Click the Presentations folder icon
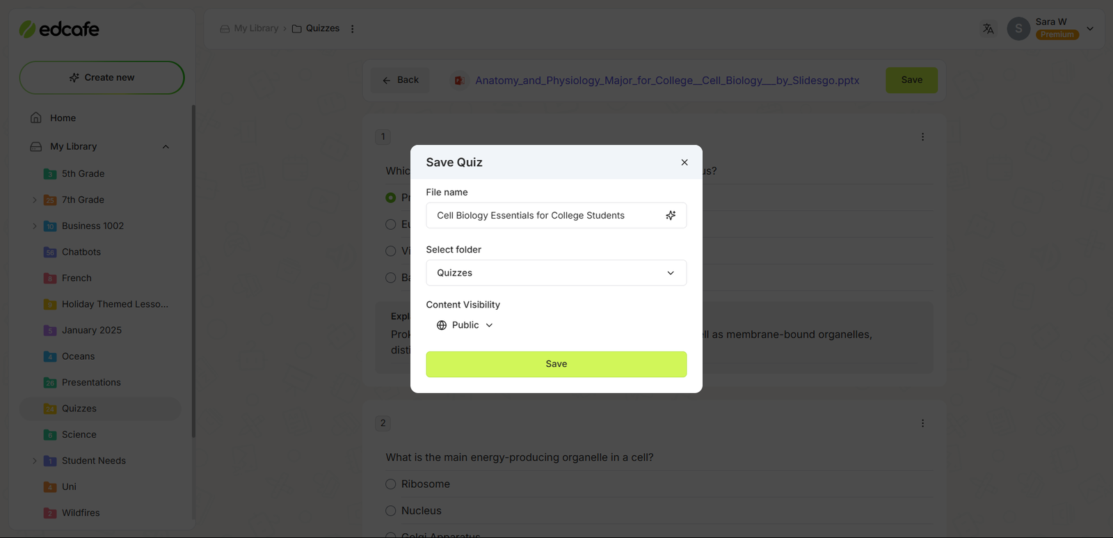Screen dimensions: 1113x538 tap(50, 383)
